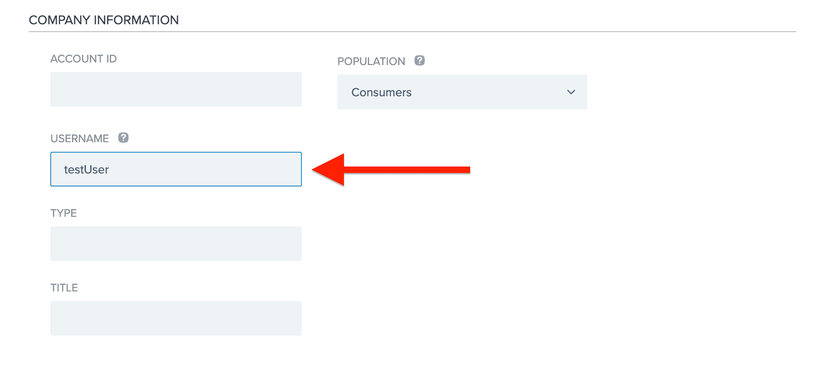Click the chevron arrow in Population dropdown
Viewport: 818px width, 366px height.
coord(571,92)
